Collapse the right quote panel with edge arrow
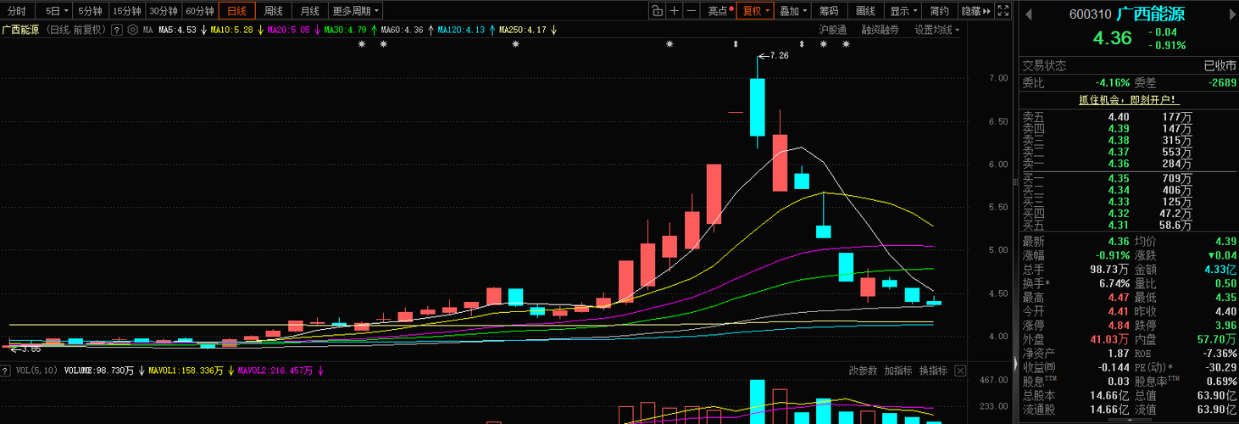Image resolution: width=1239 pixels, height=424 pixels. click(1015, 363)
